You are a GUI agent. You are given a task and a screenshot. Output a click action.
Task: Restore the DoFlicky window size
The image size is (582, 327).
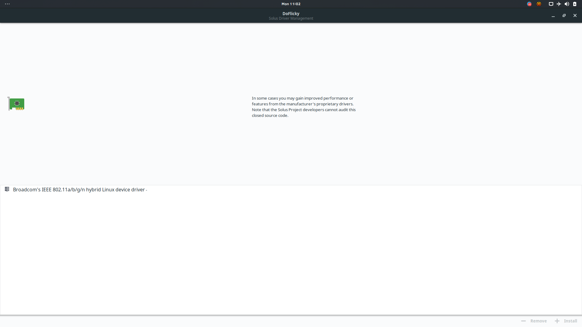[x=564, y=15]
